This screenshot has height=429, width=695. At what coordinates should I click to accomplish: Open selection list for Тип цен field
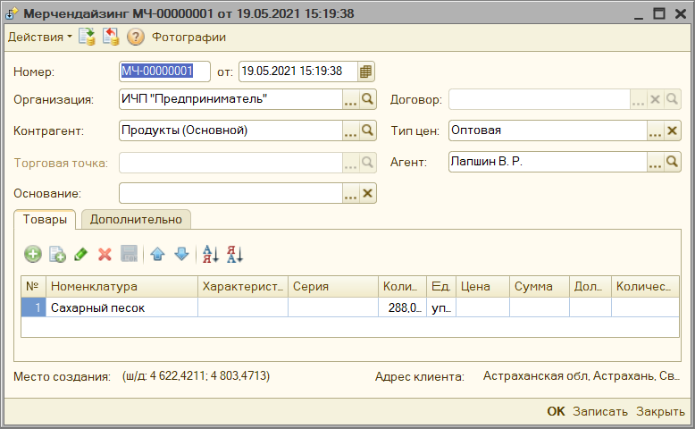[x=655, y=130]
